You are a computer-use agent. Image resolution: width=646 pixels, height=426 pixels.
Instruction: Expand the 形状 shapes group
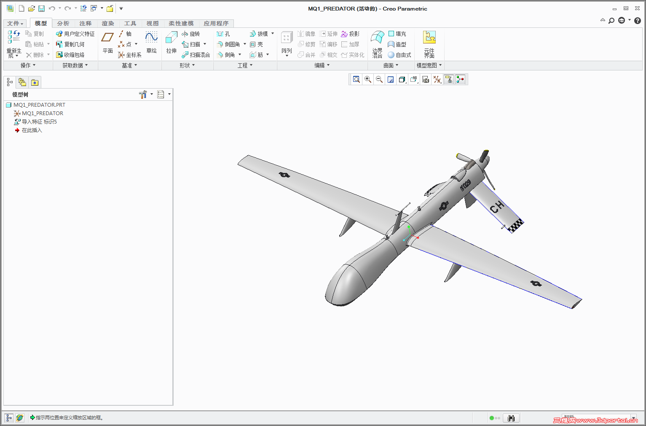click(187, 65)
